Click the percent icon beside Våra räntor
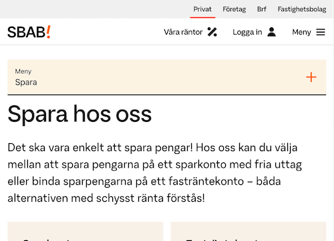 [x=212, y=32]
